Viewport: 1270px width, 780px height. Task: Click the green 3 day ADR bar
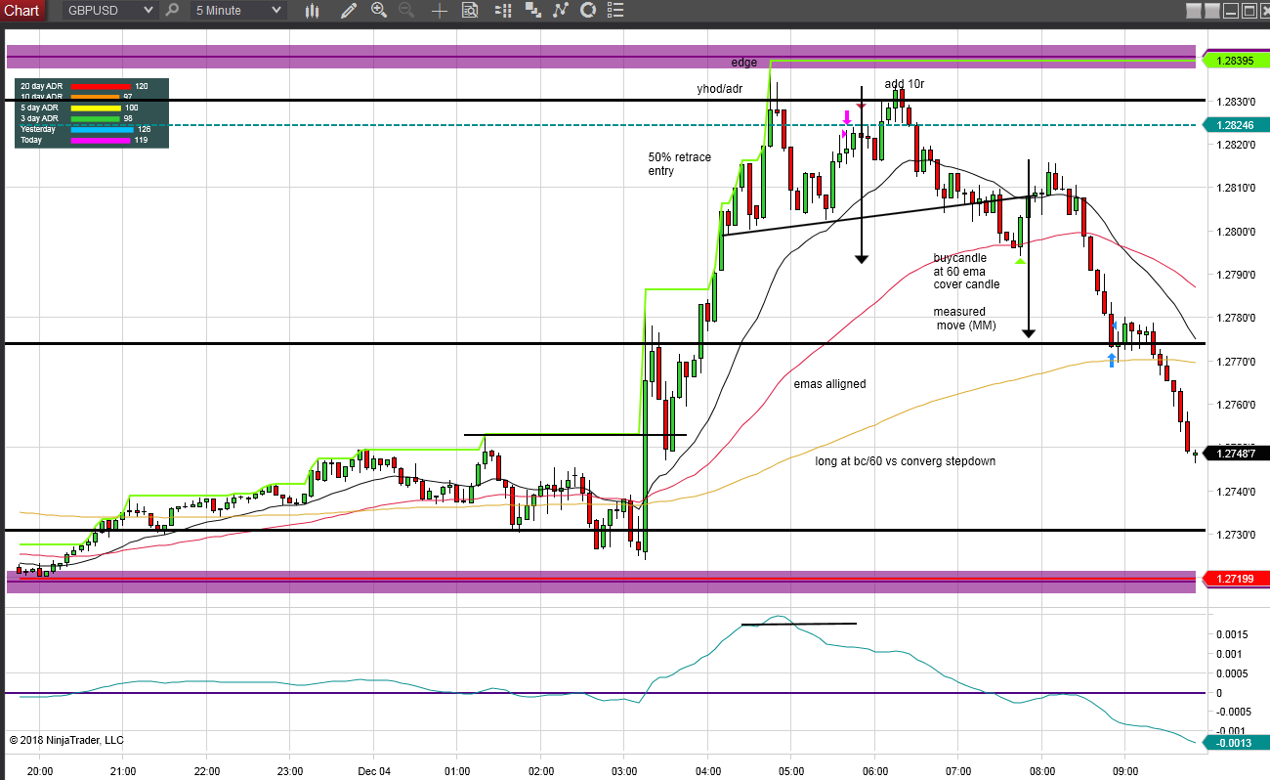pos(96,118)
